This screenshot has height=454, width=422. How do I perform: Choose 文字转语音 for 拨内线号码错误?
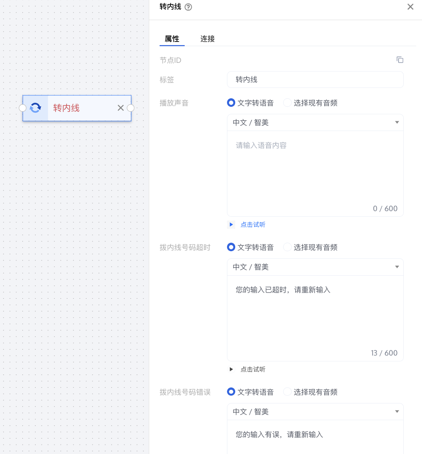click(x=231, y=392)
